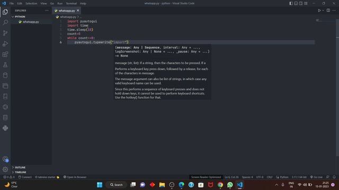Click tabnine starter in status bar
The height and width of the screenshot is (190, 339).
pos(47,177)
